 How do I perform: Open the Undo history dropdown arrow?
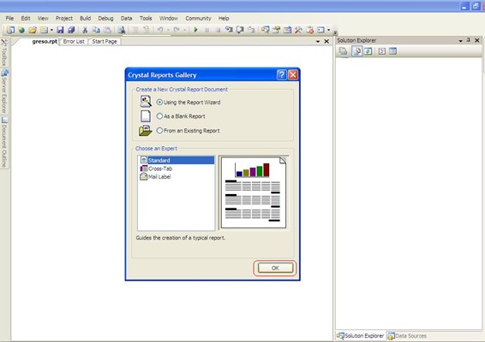click(x=168, y=30)
